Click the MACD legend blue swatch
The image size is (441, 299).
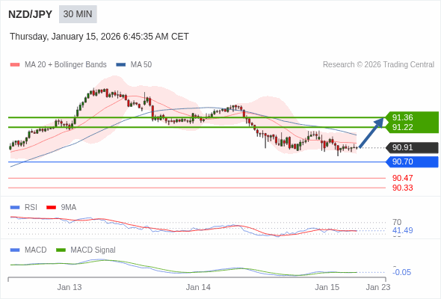[15, 250]
